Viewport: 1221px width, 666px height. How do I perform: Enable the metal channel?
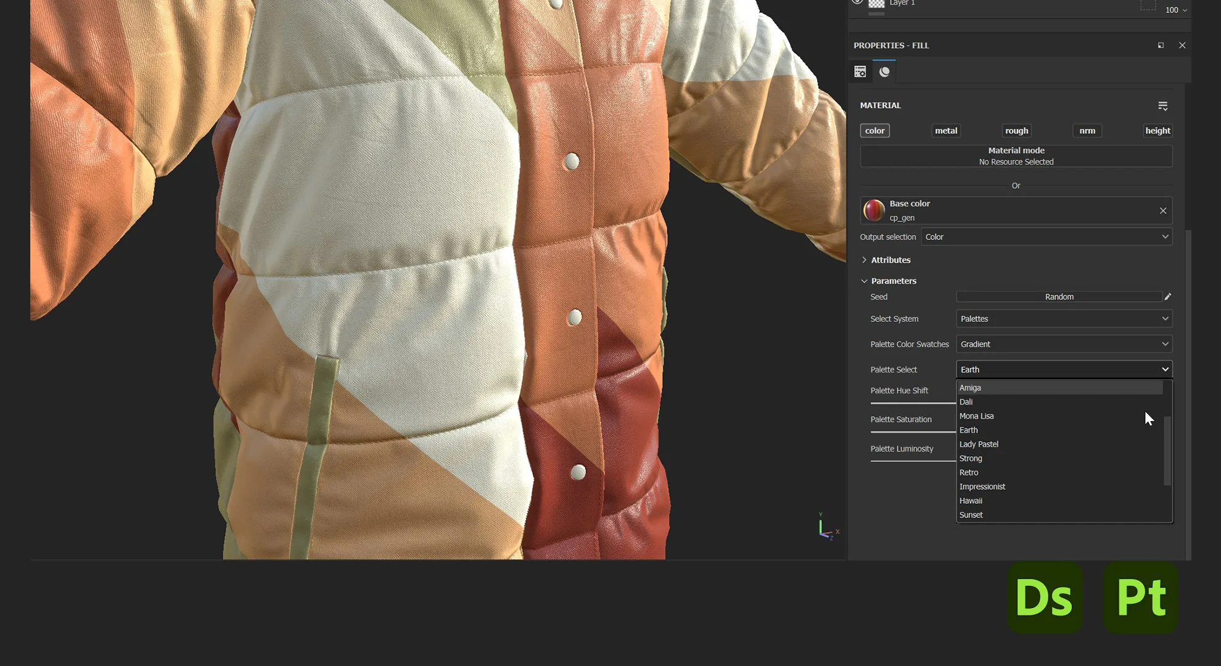click(x=945, y=130)
